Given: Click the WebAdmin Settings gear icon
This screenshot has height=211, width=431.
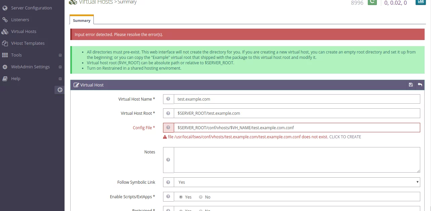Looking at the screenshot, I should [x=5, y=67].
